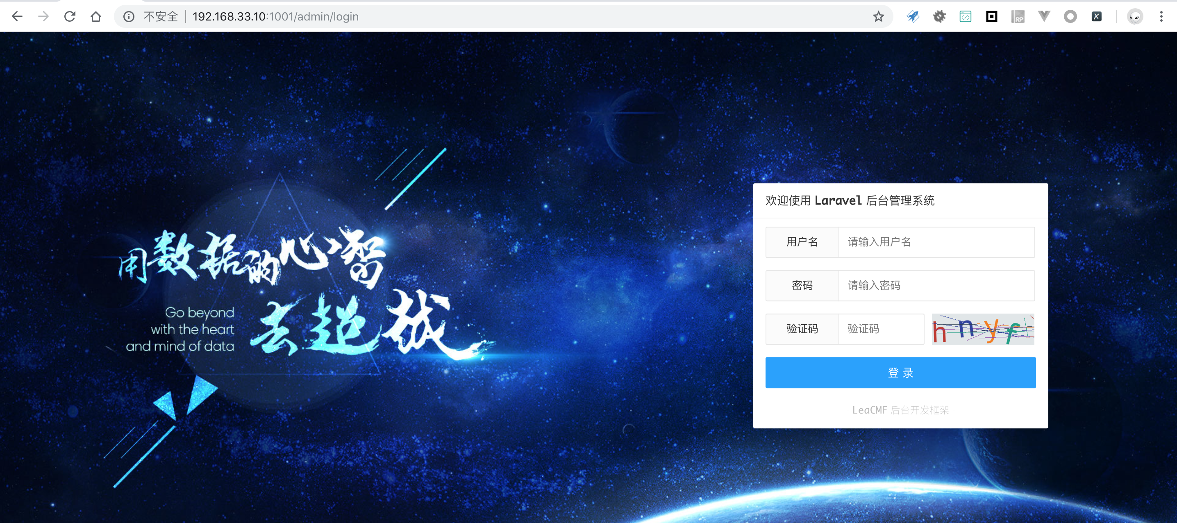The width and height of the screenshot is (1177, 523).
Task: Click the captcha code input box
Action: pos(880,329)
